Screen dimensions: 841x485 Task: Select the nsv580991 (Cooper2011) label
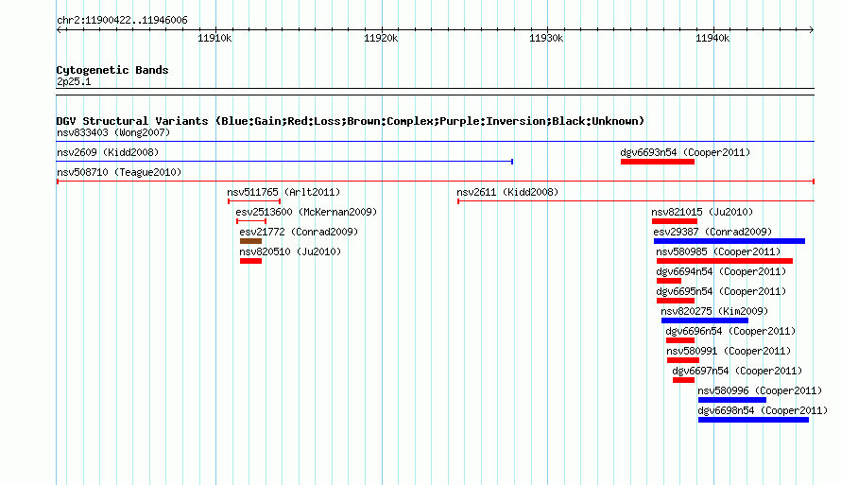(x=729, y=351)
